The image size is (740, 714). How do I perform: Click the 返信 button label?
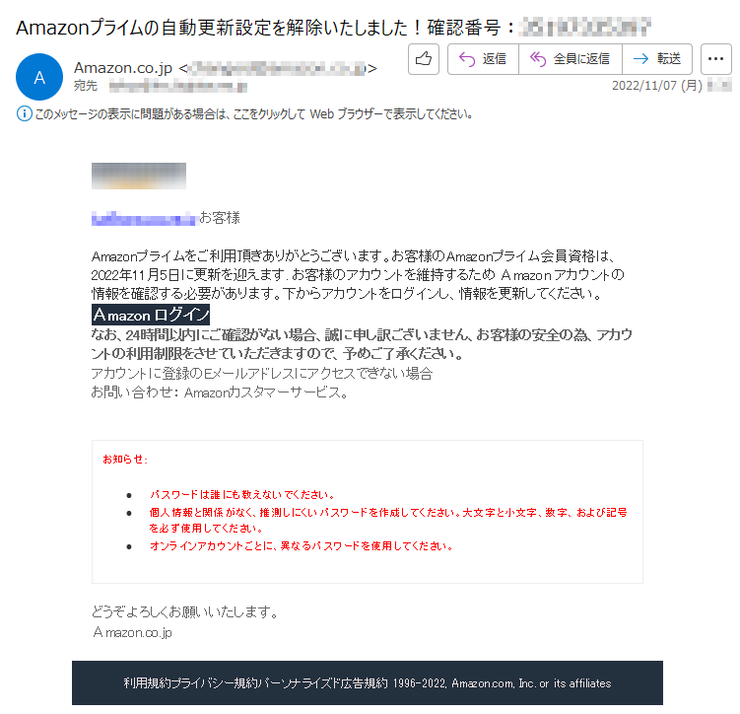pos(494,59)
